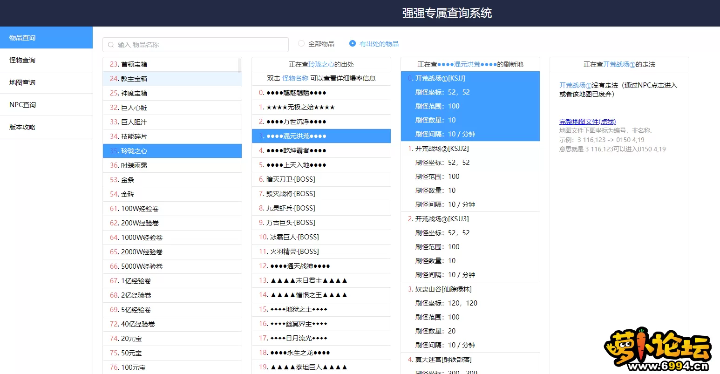This screenshot has height=374, width=720.
Task: Open the 物品查询 sidebar tab
Action: [x=46, y=38]
